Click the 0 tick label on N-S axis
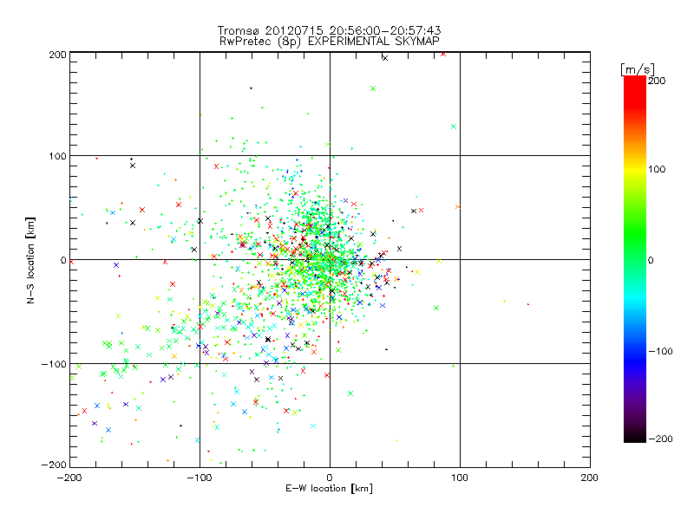 pyautogui.click(x=63, y=260)
